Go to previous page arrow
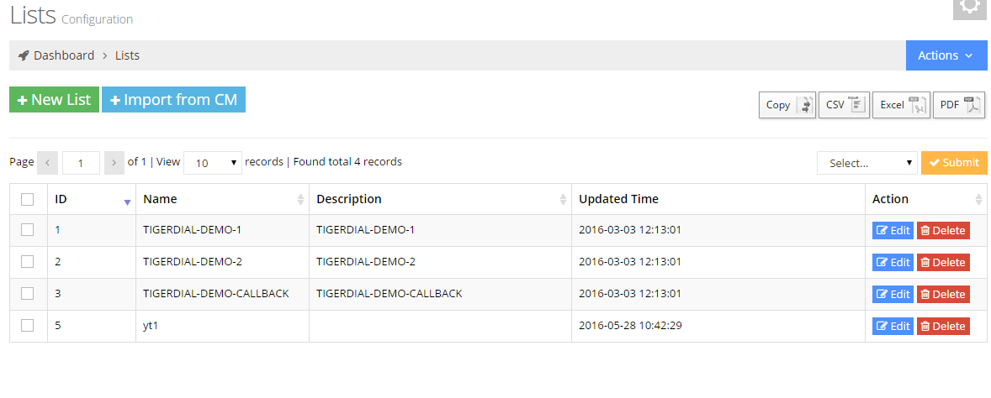The height and width of the screenshot is (398, 991). 48,163
